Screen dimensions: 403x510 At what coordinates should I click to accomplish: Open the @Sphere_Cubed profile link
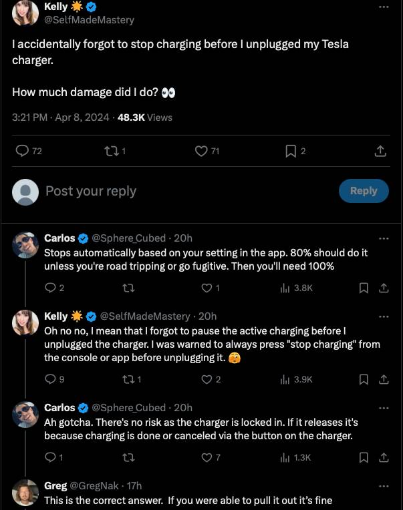coord(128,238)
